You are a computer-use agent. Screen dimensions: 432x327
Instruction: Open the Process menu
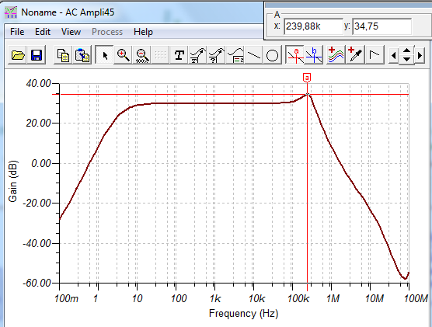(107, 32)
